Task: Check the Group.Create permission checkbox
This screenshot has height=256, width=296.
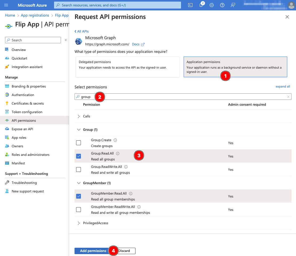Action: tap(79, 143)
